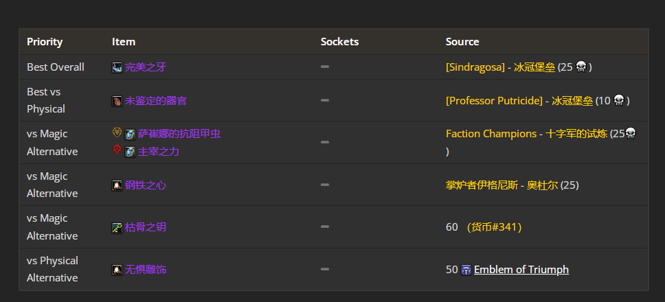The height and width of the screenshot is (302, 665).
Task: Click the Alliance faction icon
Action: [x=117, y=132]
